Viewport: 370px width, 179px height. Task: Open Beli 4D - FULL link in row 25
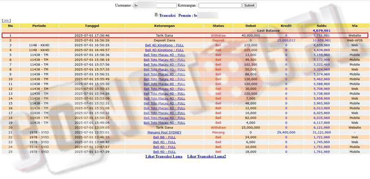pyautogui.click(x=165, y=152)
